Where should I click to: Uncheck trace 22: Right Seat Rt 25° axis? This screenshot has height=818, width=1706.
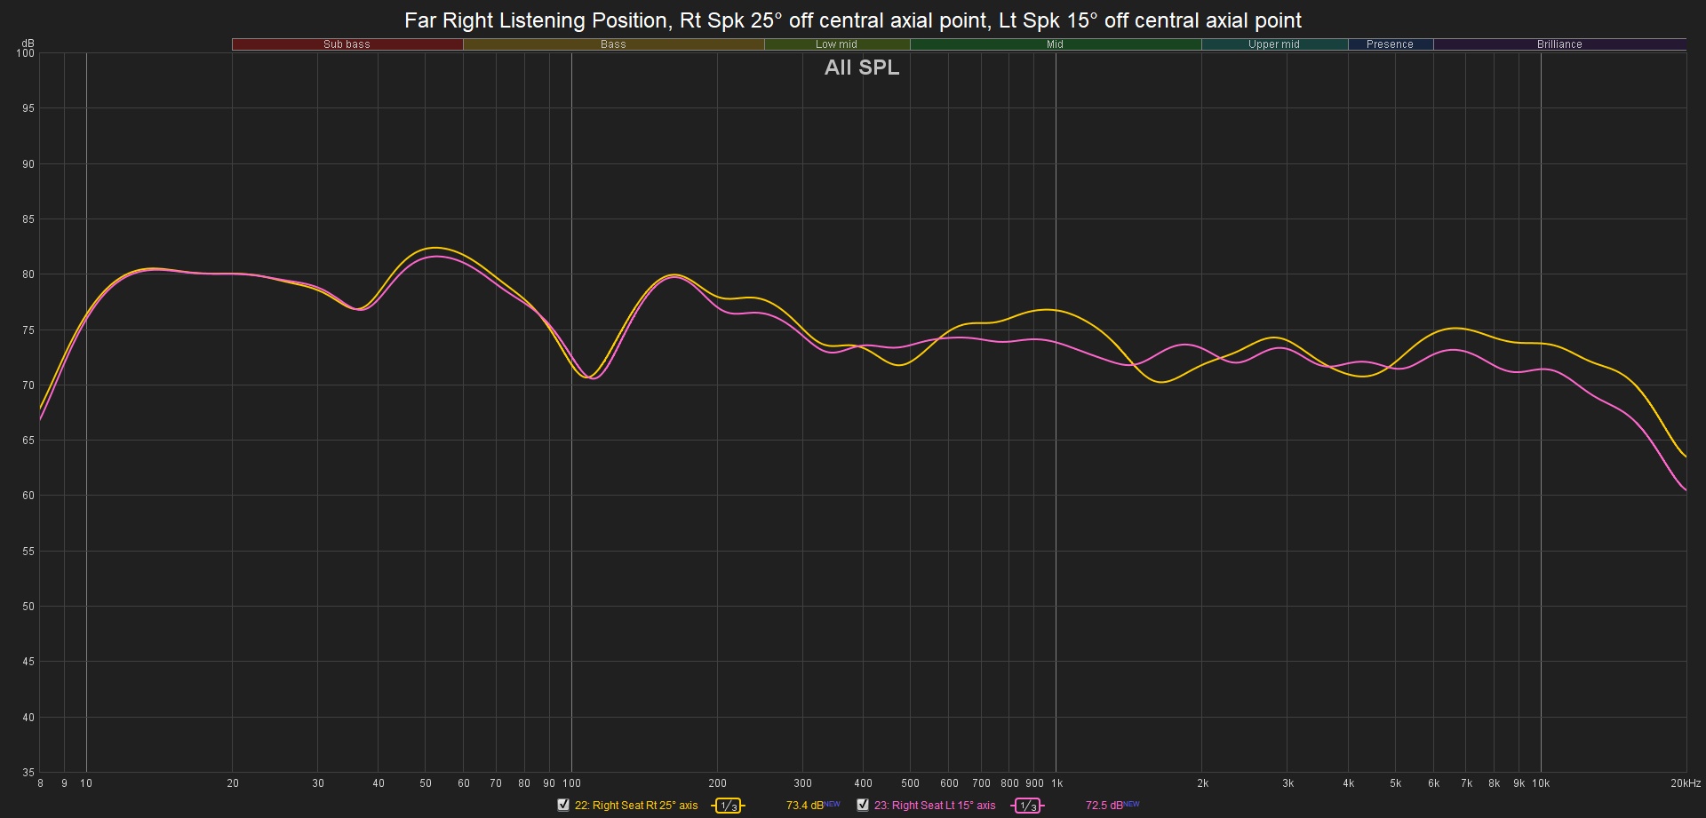click(x=563, y=805)
